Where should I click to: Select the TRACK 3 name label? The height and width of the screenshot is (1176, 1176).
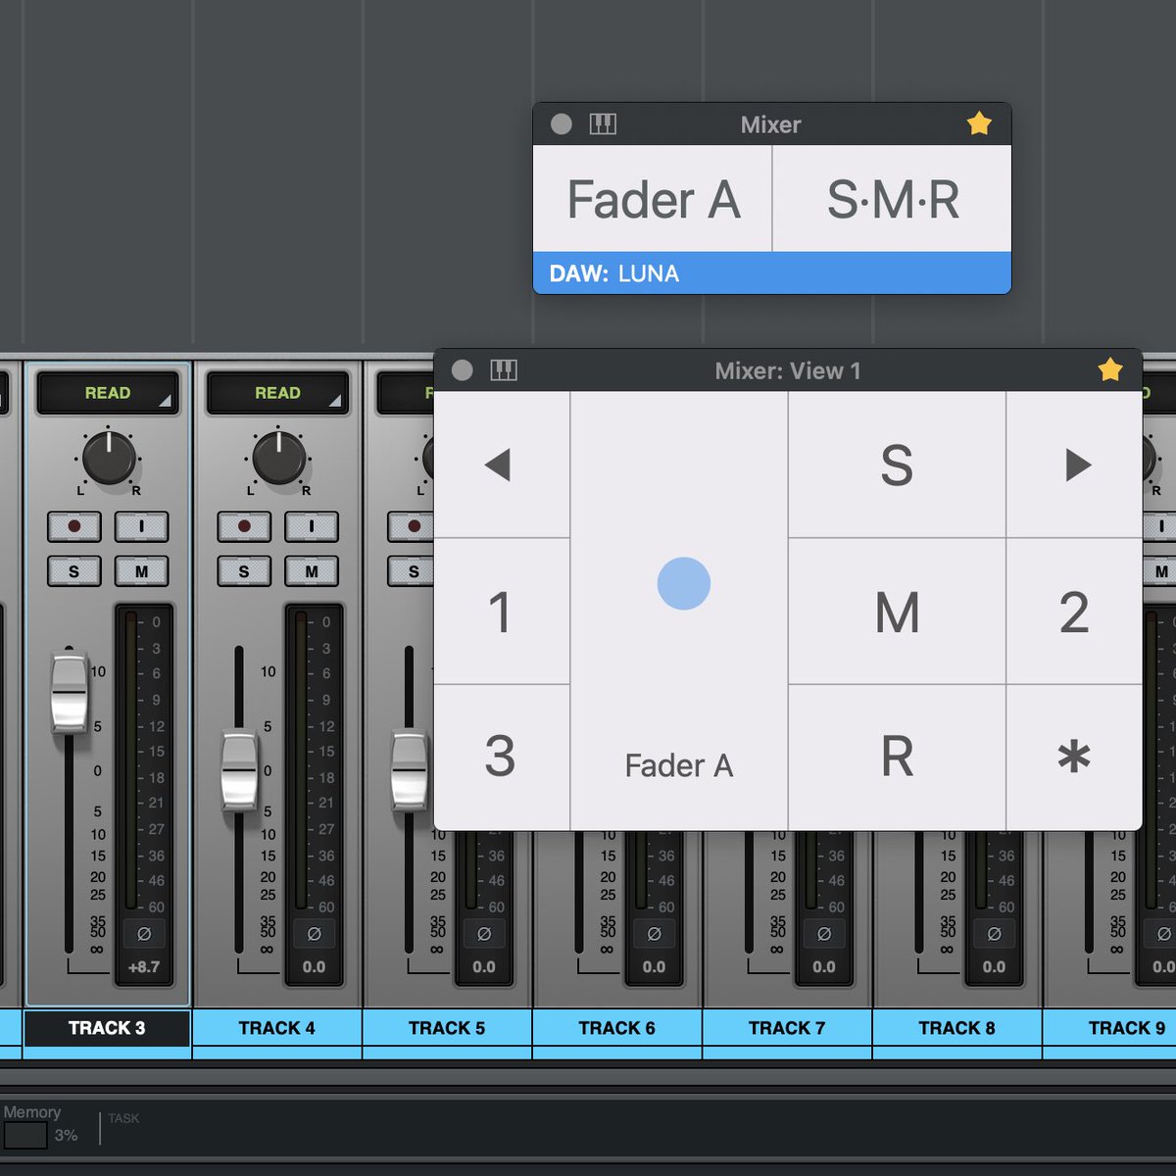click(107, 1028)
